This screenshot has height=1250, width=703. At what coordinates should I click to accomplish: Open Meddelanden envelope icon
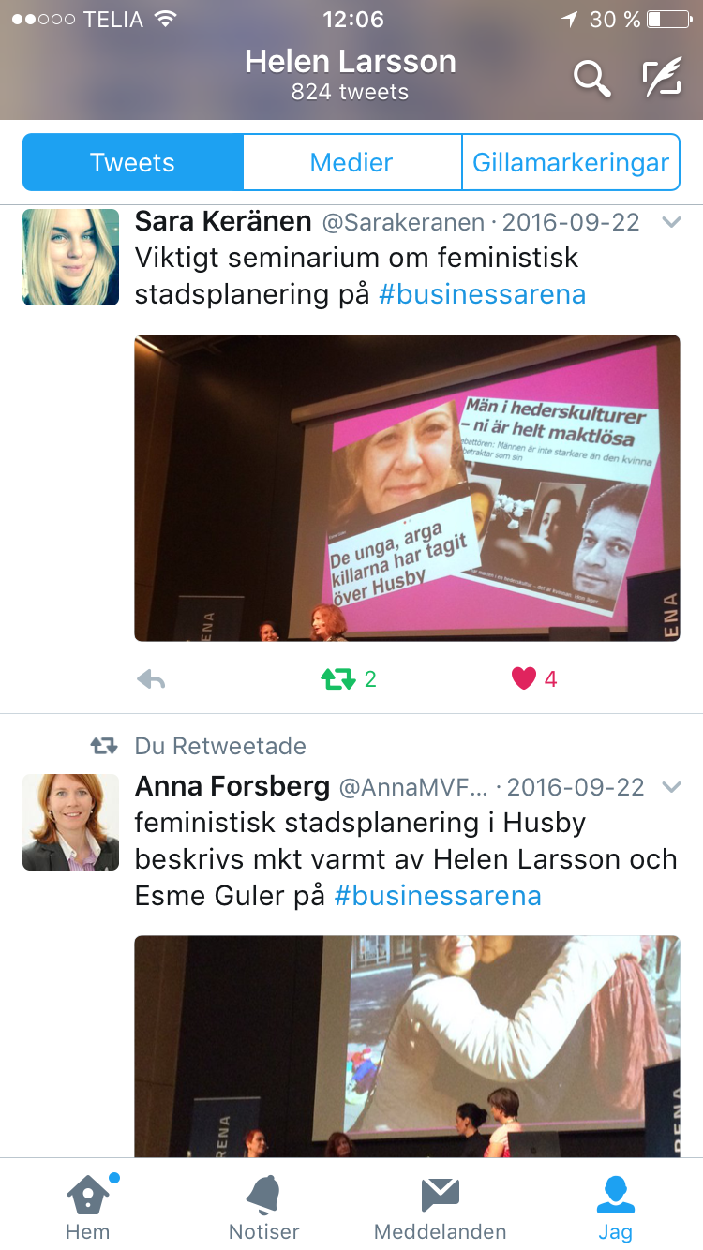pyautogui.click(x=440, y=1207)
